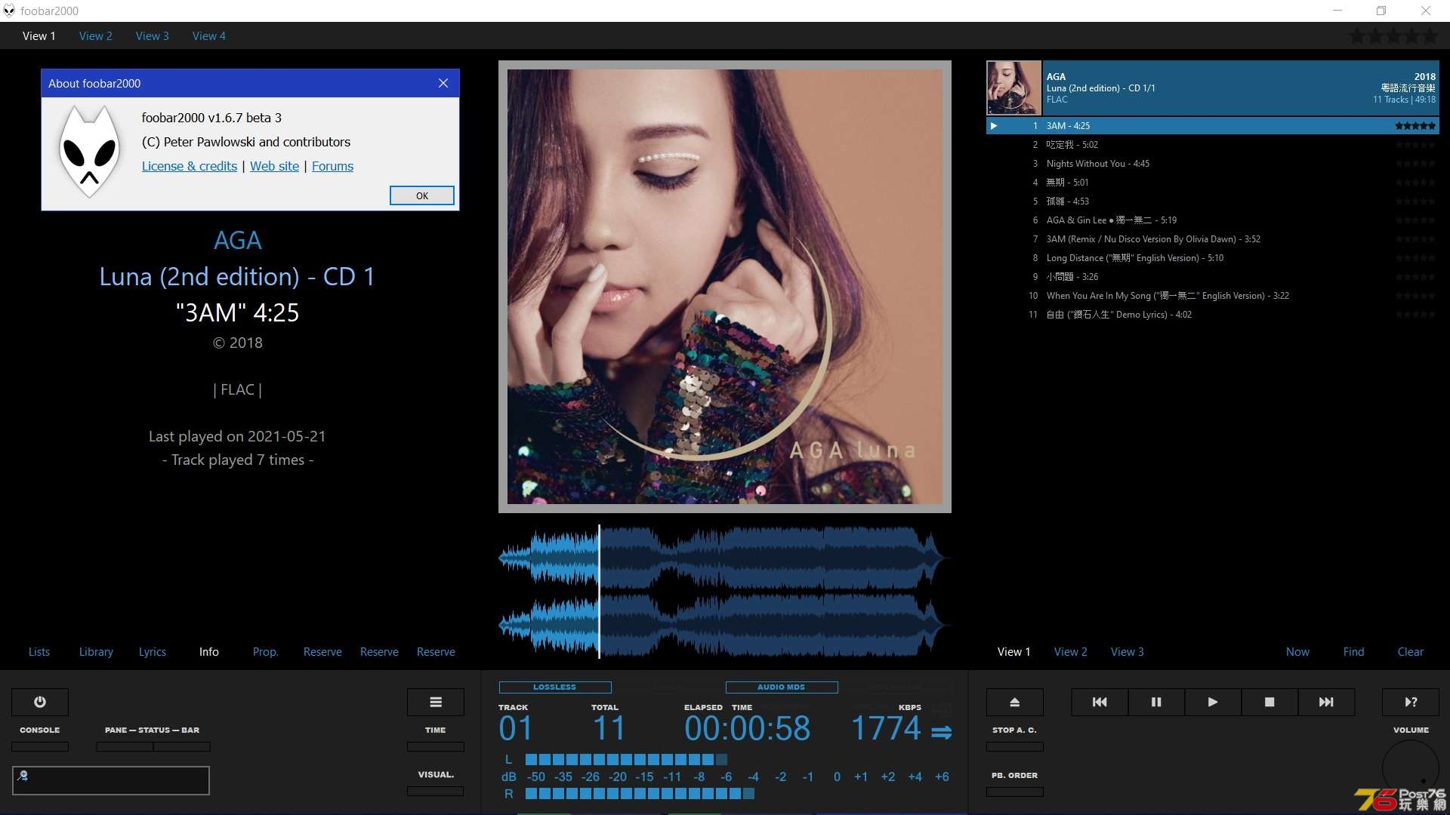Select track 9 with duration 3:26
The width and height of the screenshot is (1450, 815).
(x=1213, y=277)
